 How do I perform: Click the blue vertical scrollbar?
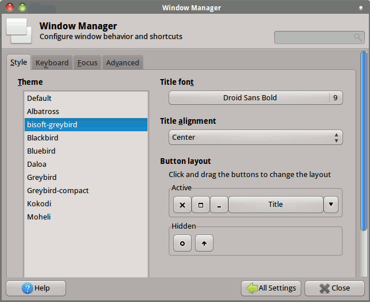pyautogui.click(x=364, y=141)
